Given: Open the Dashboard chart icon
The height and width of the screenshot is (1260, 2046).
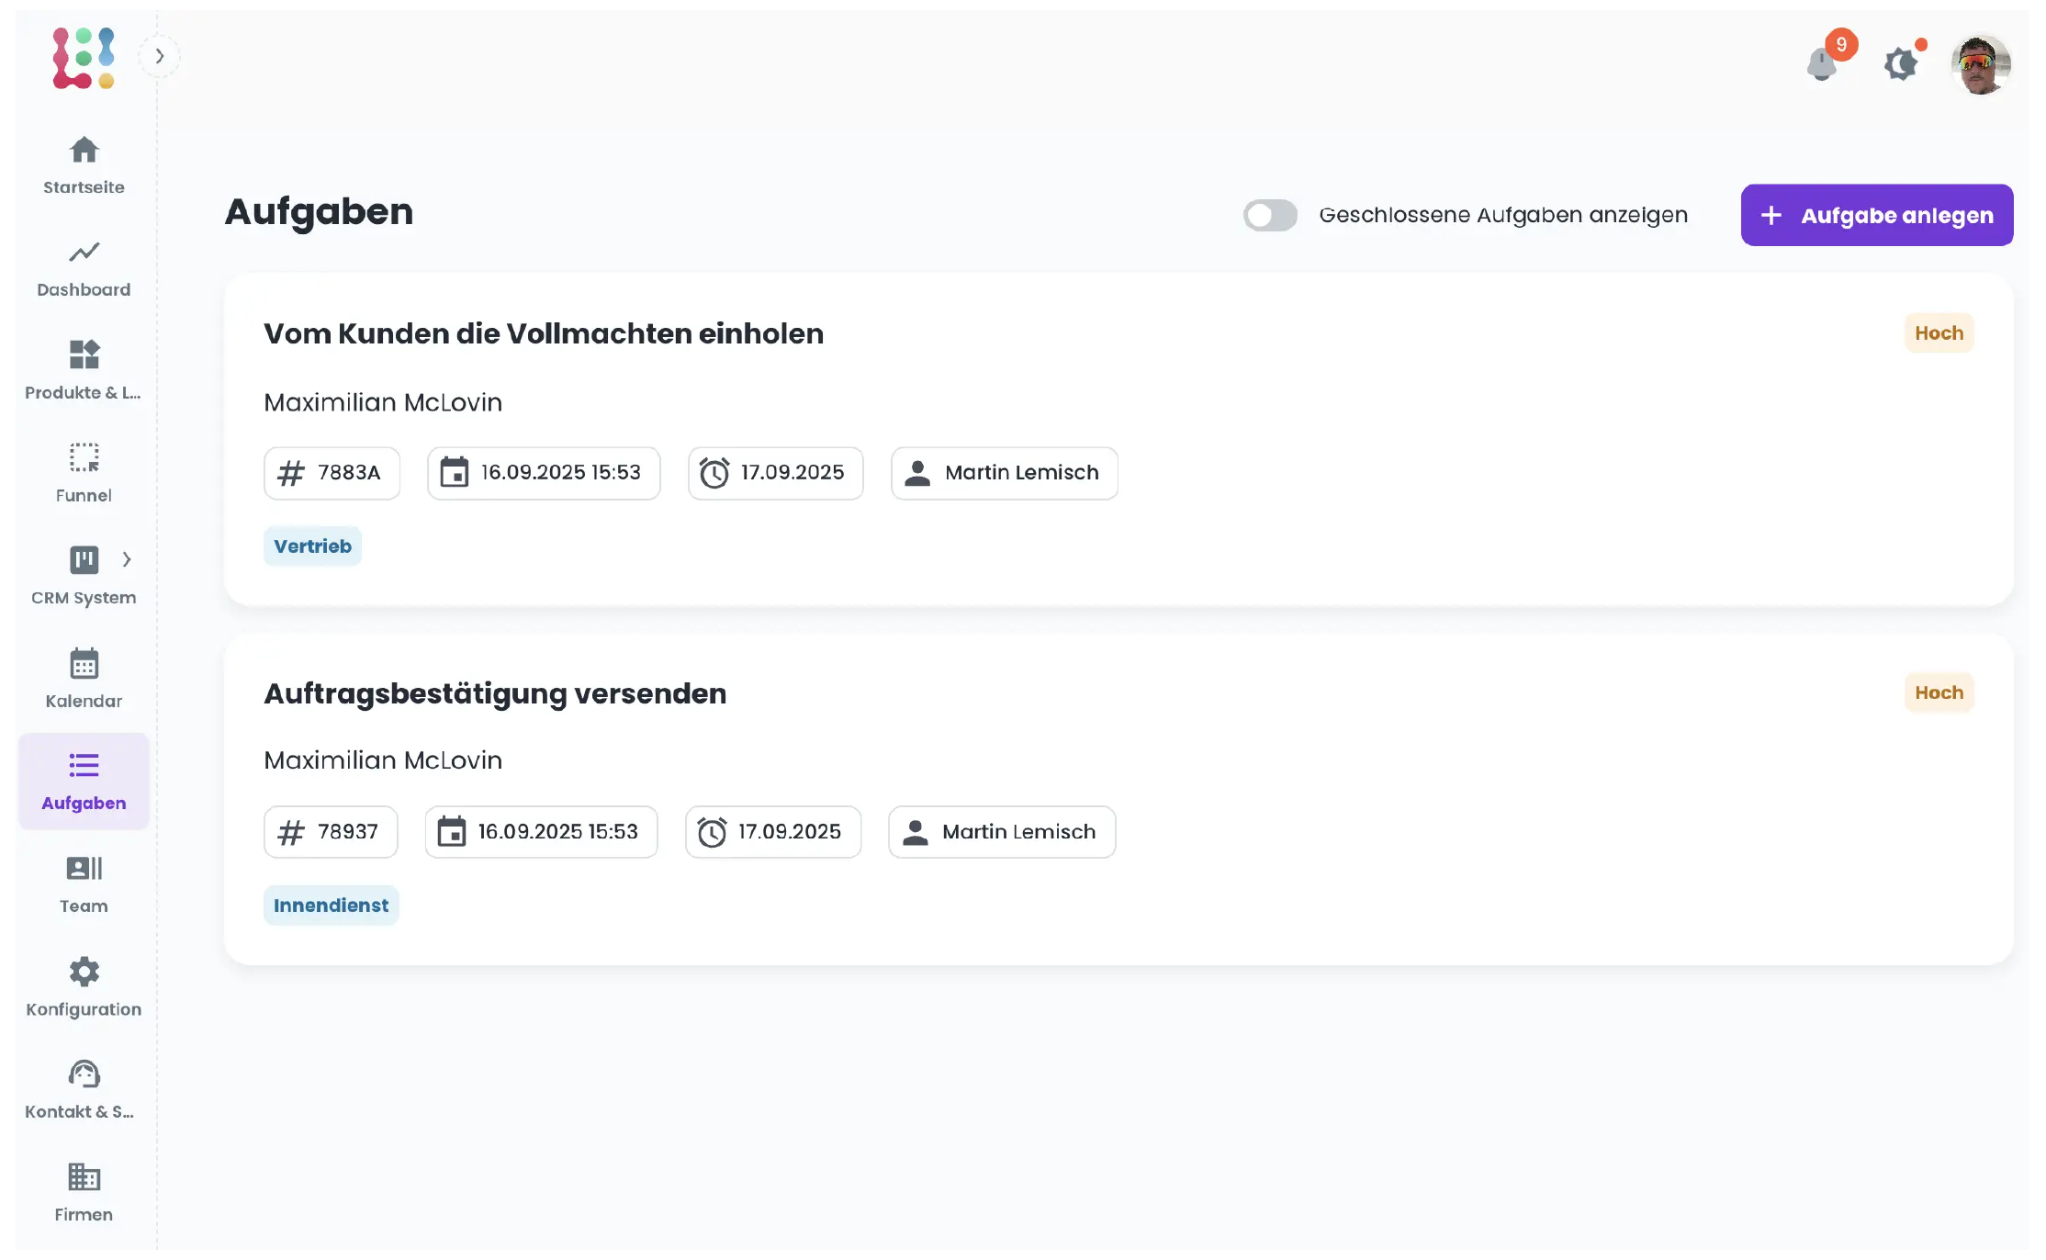Looking at the screenshot, I should point(84,253).
